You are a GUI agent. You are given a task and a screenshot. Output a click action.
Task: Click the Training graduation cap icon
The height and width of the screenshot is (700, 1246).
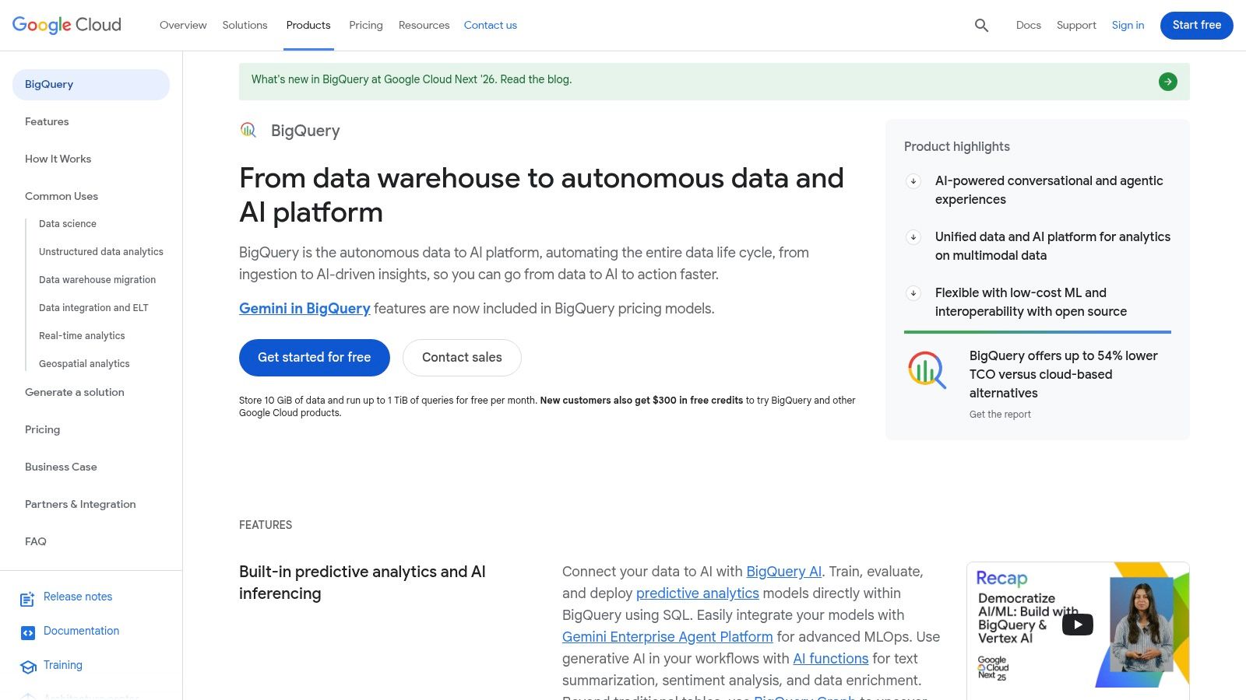coord(28,667)
